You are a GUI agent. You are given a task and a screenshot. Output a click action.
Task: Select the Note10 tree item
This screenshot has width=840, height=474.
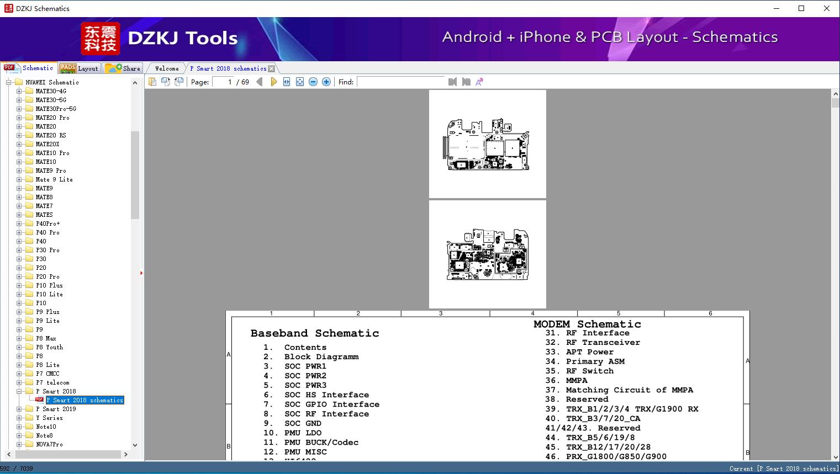coord(46,427)
